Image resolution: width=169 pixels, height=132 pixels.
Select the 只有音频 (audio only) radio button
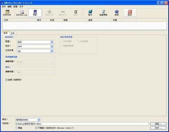[x=78, y=41]
